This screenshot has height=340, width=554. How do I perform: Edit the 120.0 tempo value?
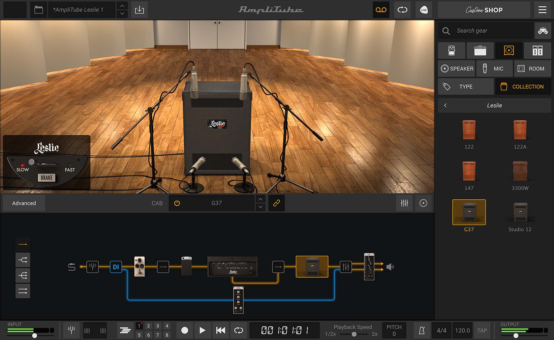[x=462, y=330]
